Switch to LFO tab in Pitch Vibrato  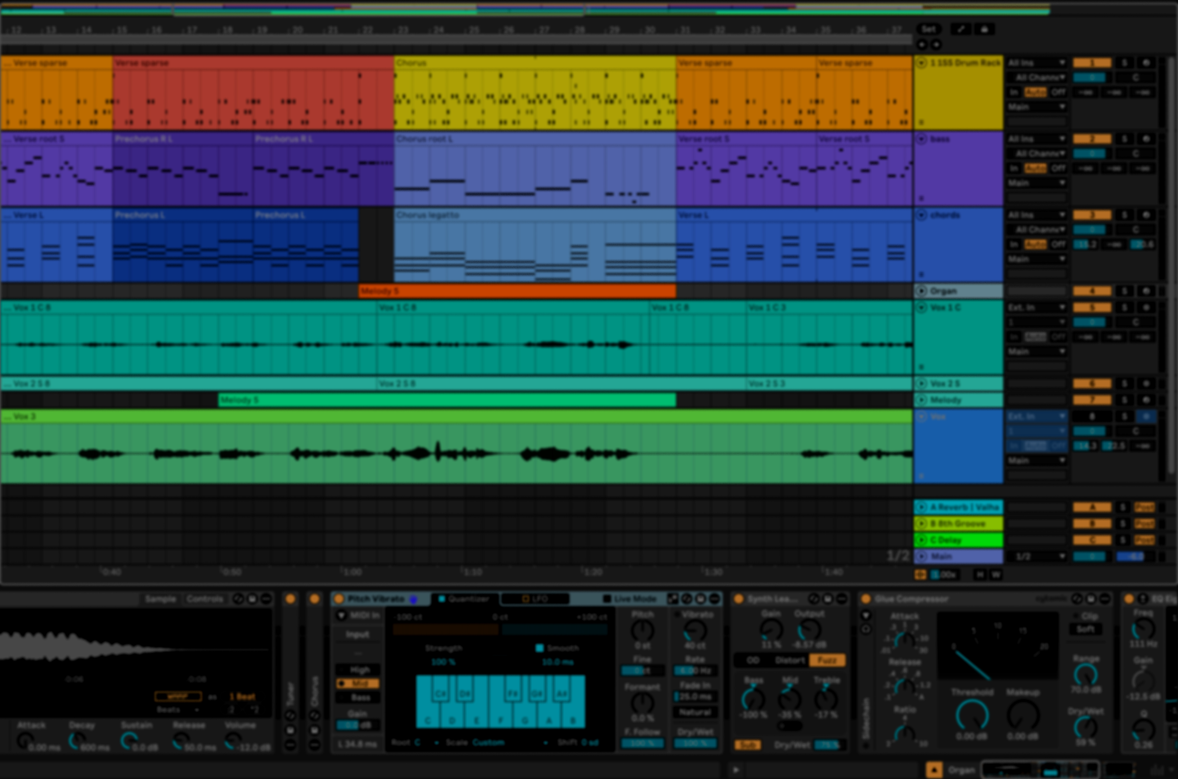(x=535, y=599)
